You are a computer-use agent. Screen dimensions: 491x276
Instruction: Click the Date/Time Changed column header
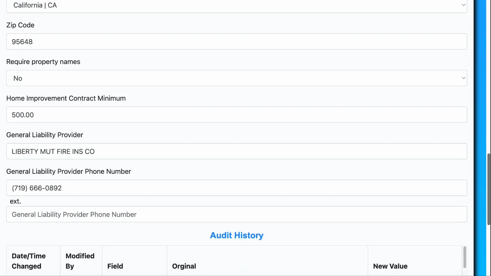(29, 261)
